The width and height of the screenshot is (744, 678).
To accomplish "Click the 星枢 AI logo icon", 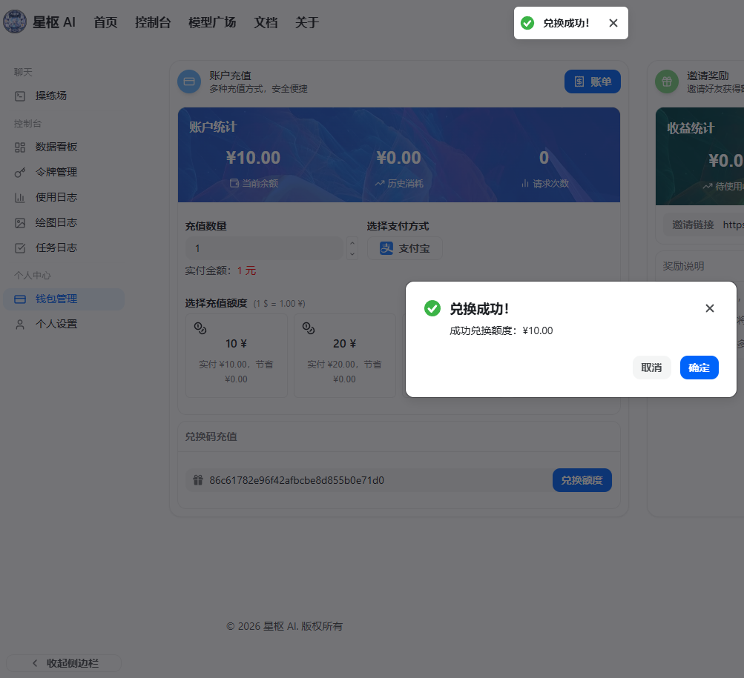I will tap(15, 22).
